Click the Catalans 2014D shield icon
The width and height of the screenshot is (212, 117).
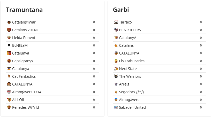pyautogui.click(x=9, y=30)
